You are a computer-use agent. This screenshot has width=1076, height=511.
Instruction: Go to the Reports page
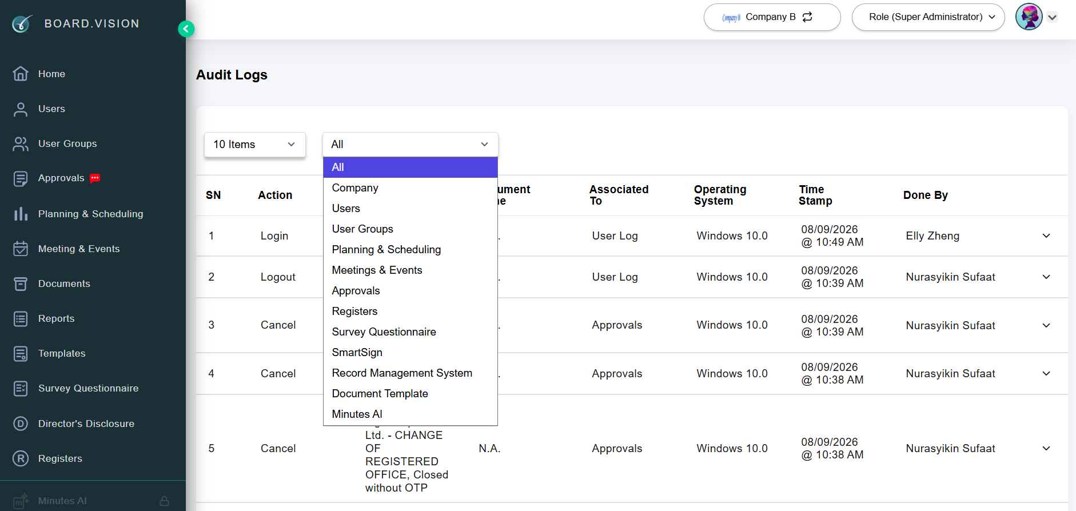(56, 318)
